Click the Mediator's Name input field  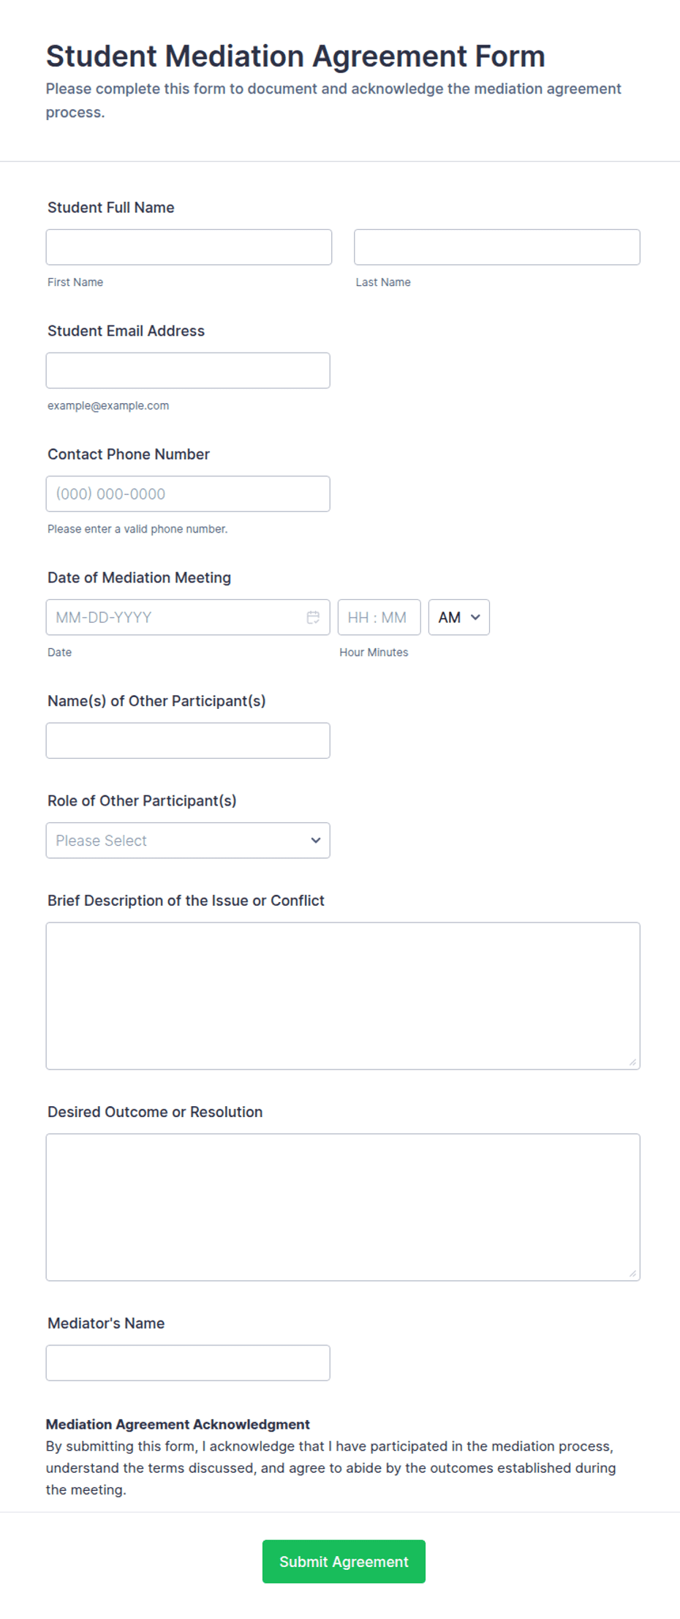pos(188,1363)
